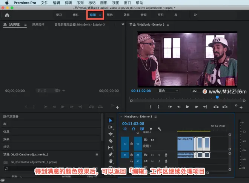Viewport: 249px width, 183px height.
Task: Open Program monitor panel menu
Action: click(168, 25)
